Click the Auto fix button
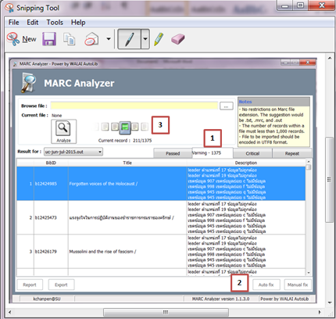The width and height of the screenshot is (336, 319). (266, 285)
